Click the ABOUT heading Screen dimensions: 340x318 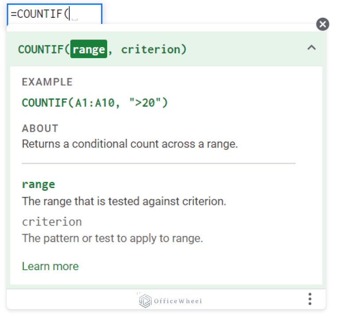(x=40, y=128)
